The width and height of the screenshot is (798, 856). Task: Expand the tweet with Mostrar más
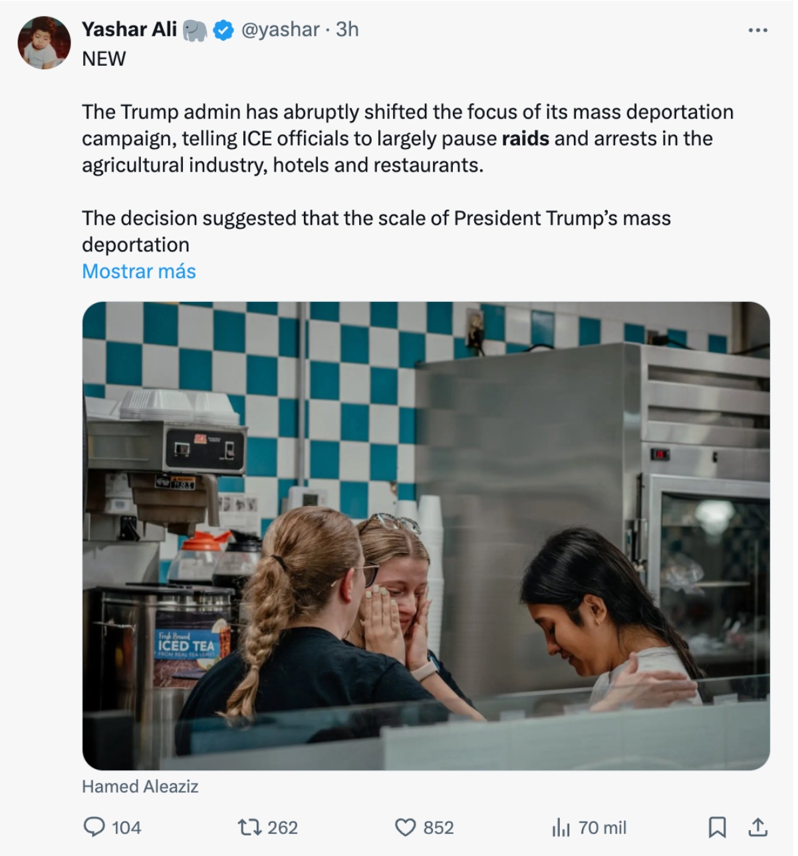click(139, 271)
